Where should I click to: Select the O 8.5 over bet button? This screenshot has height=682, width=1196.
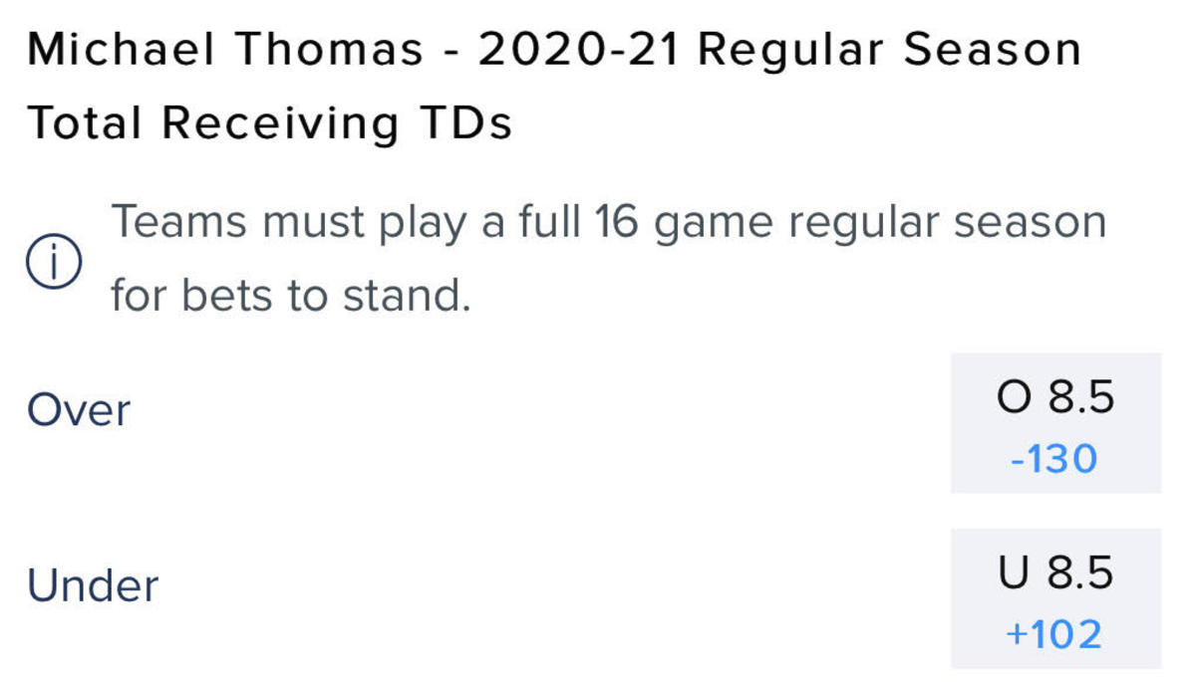(x=1054, y=422)
